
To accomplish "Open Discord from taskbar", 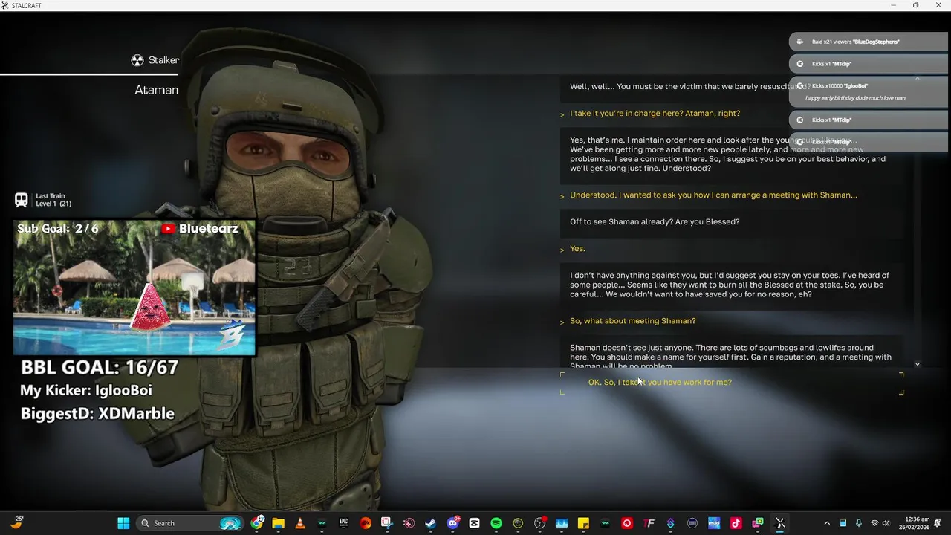I will (x=452, y=523).
